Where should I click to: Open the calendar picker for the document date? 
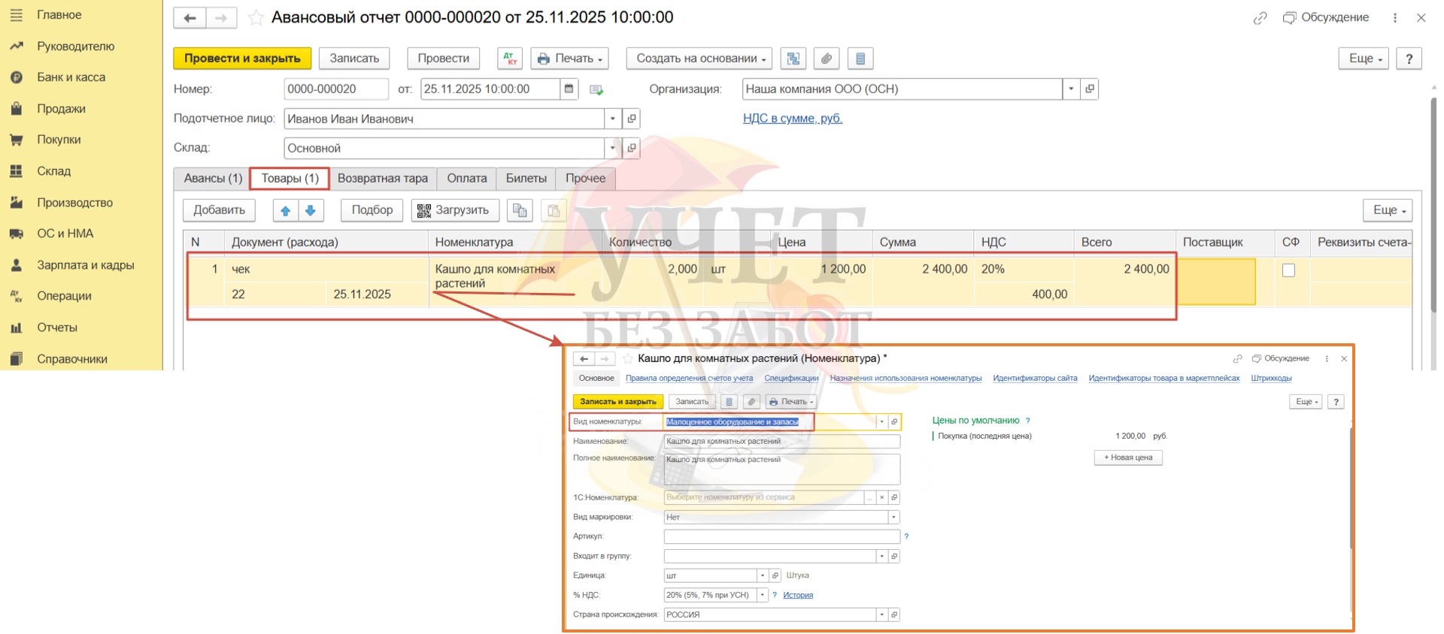tap(569, 89)
